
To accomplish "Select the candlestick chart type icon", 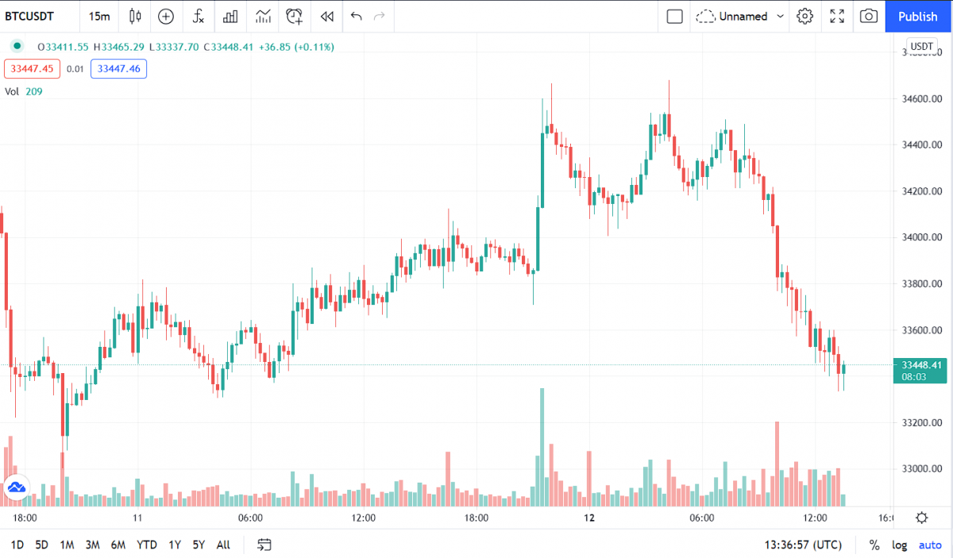I will click(x=134, y=16).
